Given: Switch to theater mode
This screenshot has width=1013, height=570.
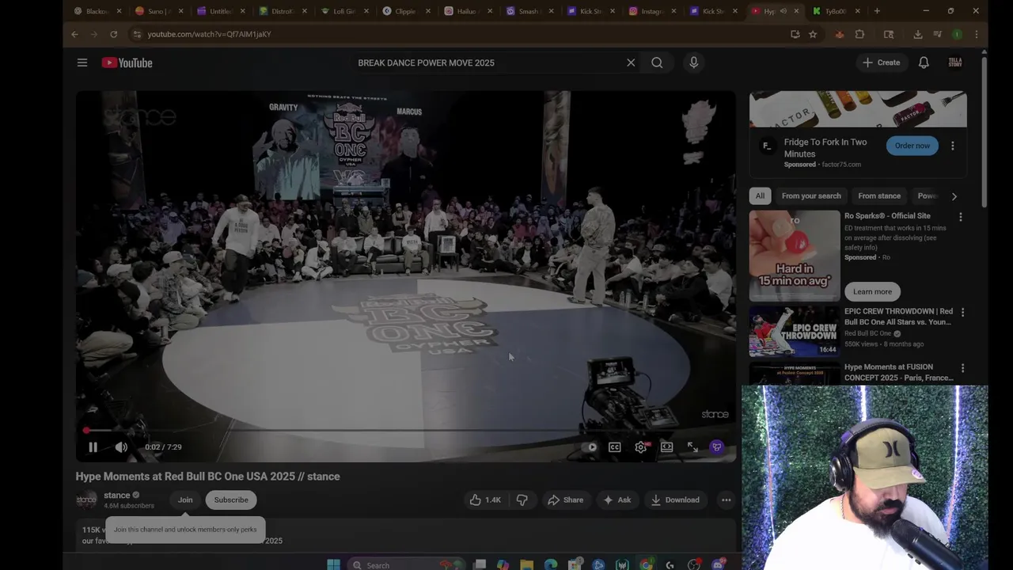Looking at the screenshot, I should (x=667, y=447).
